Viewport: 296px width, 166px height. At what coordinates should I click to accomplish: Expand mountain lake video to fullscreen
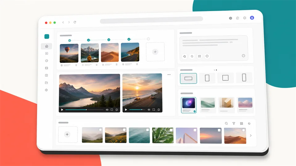112,109
